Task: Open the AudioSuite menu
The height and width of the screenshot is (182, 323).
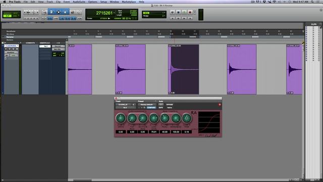Action: [x=79, y=2]
